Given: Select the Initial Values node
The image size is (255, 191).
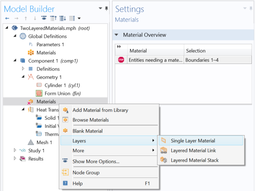Looking at the screenshot, I should (52, 126).
